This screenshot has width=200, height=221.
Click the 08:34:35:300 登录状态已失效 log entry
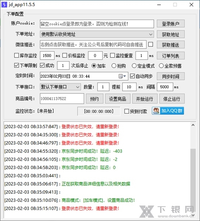(62, 135)
